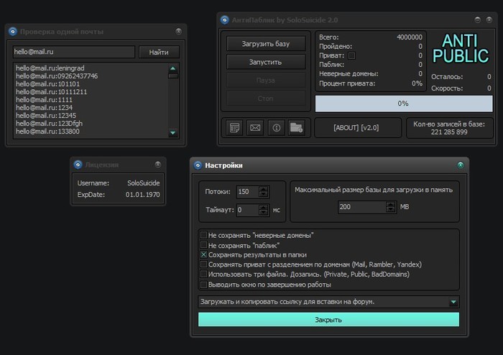Close the Настройки window with green X
Viewport: 503px width, 355px height.
(x=461, y=165)
